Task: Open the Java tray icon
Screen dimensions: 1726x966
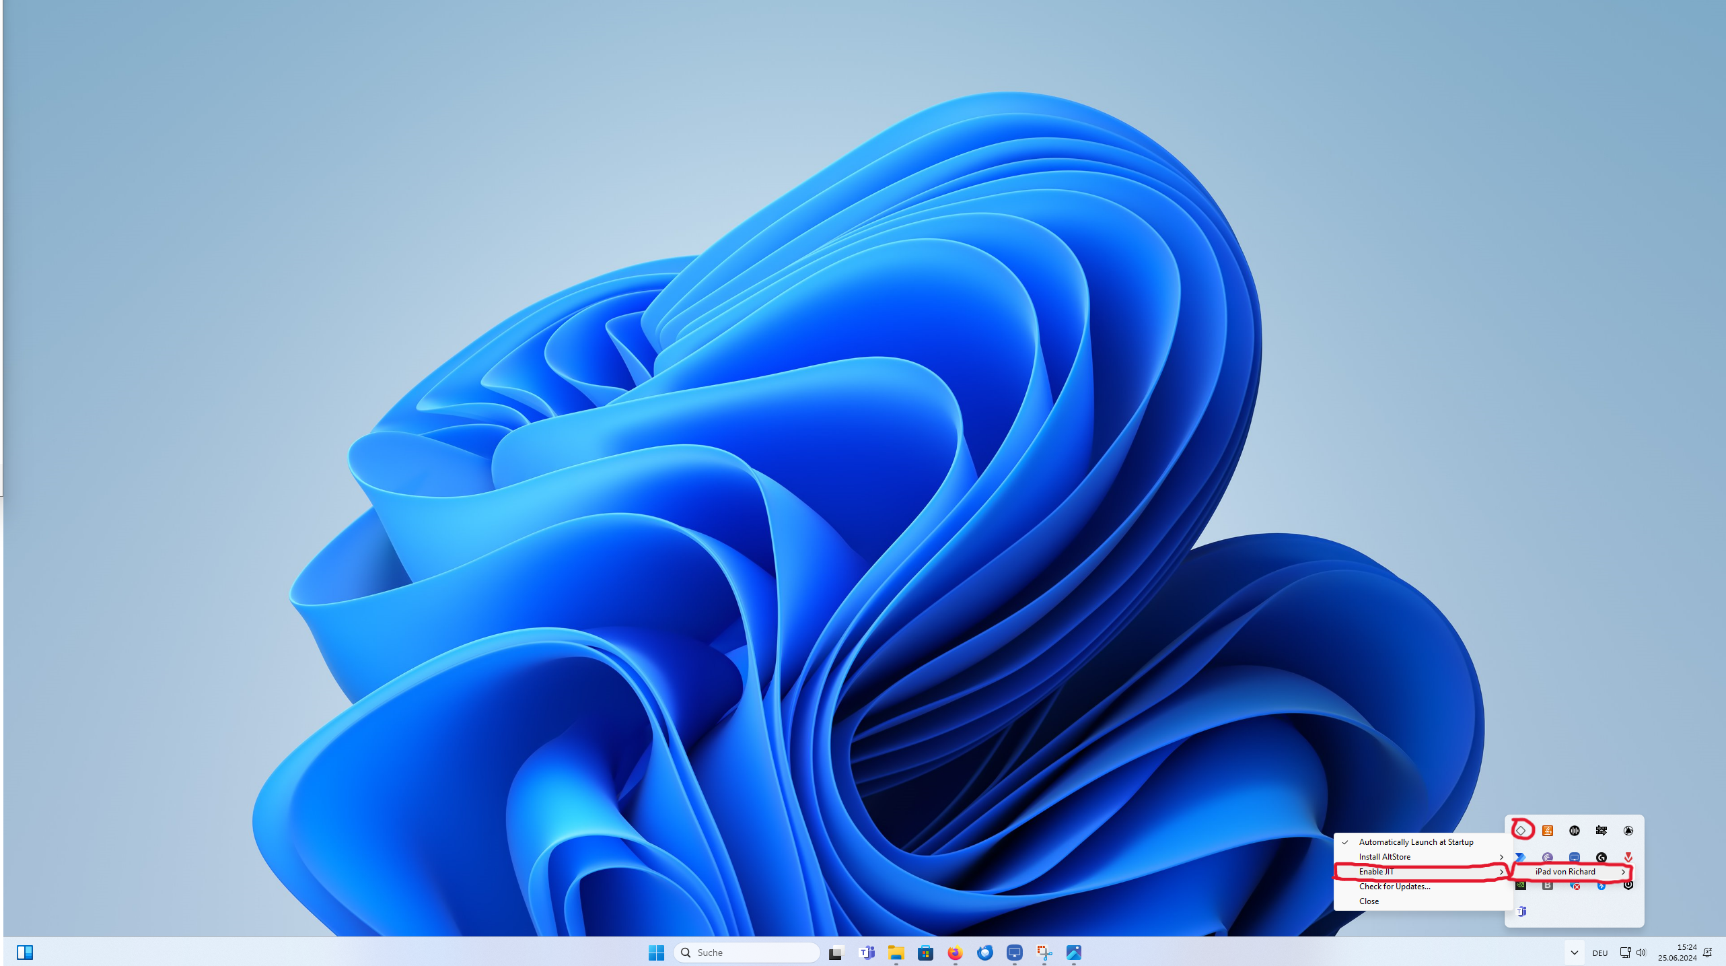Action: click(1548, 830)
